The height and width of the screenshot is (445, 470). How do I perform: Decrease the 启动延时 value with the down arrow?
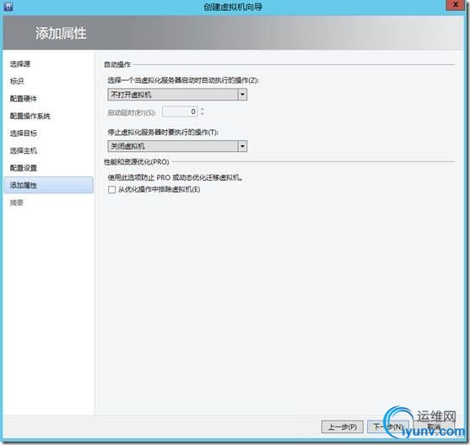coord(203,114)
